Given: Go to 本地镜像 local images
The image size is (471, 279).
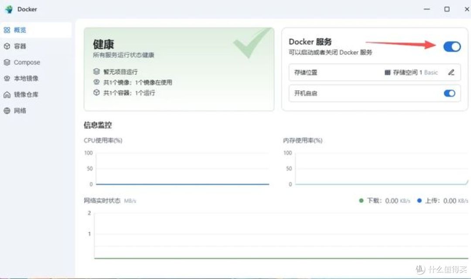Looking at the screenshot, I should pos(35,78).
